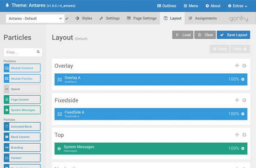Click the Module Instance icon
256x168 pixels.
coord(7,68)
